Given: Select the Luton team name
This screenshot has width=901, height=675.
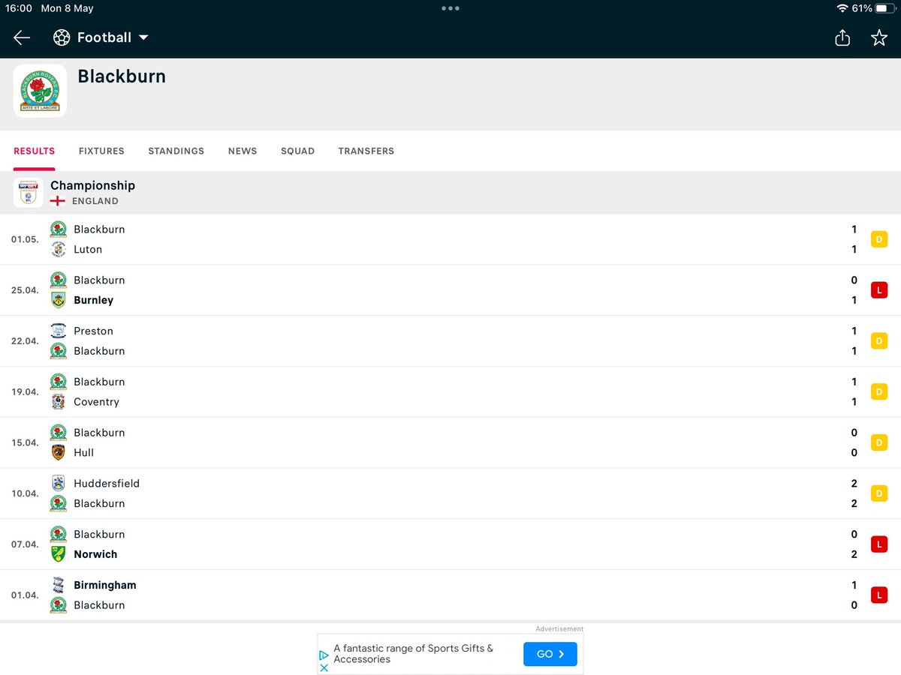Looking at the screenshot, I should (88, 249).
